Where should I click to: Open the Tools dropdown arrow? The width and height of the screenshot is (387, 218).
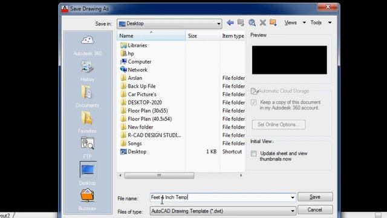pyautogui.click(x=330, y=22)
